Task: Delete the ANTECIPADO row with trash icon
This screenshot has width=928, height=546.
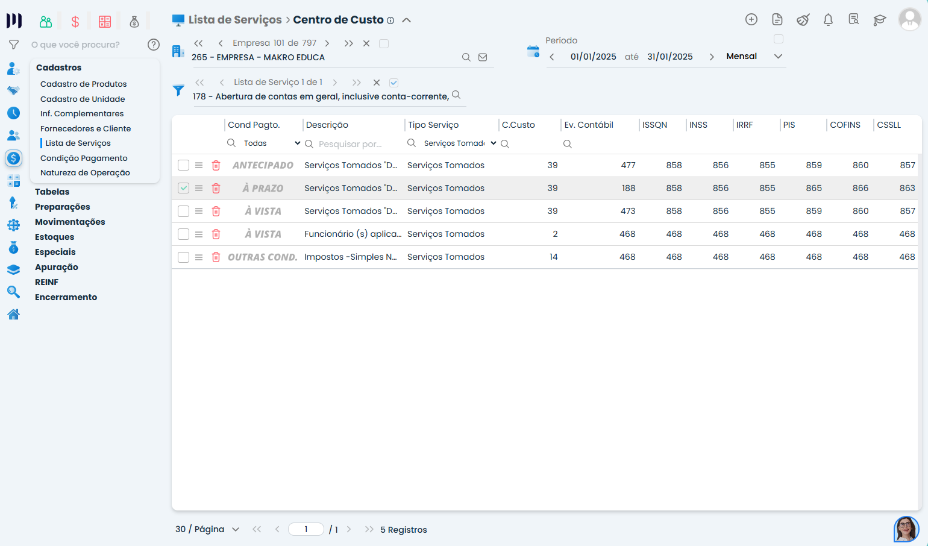Action: coord(216,165)
